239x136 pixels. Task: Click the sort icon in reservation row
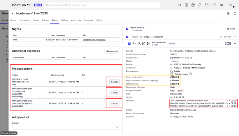point(148,44)
